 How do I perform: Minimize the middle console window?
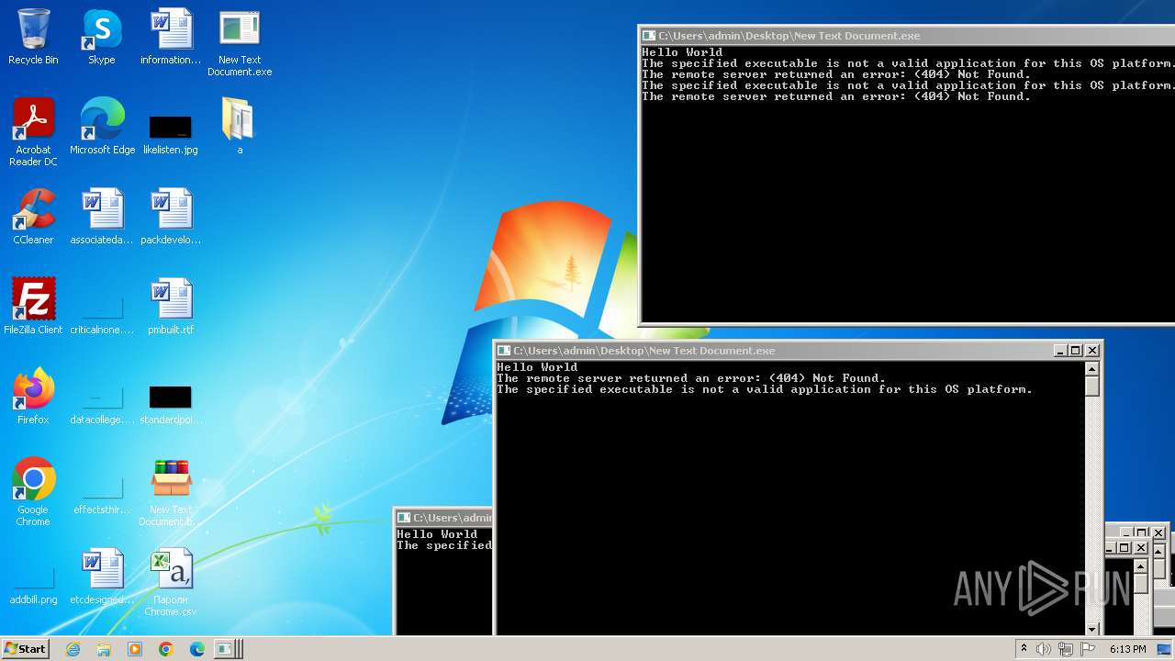pos(1060,351)
